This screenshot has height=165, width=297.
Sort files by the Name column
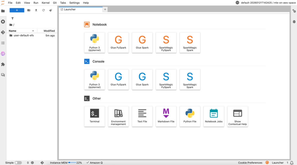(x=22, y=31)
